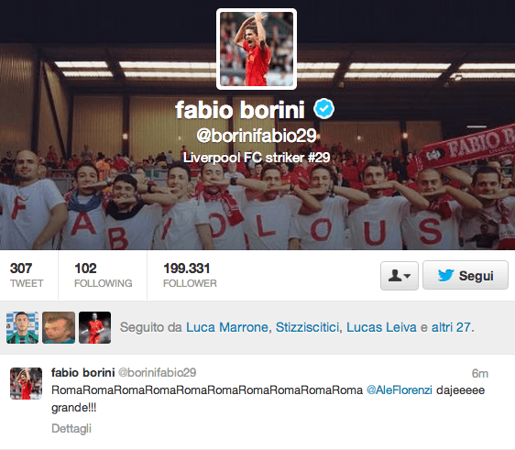Open Luca Marrone's profile link
This screenshot has width=515, height=450.
coord(227,327)
